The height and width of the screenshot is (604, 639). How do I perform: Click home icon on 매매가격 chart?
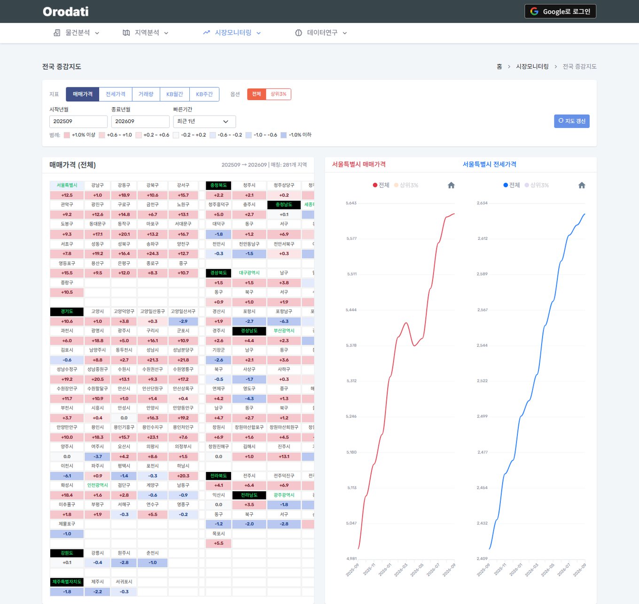point(451,185)
